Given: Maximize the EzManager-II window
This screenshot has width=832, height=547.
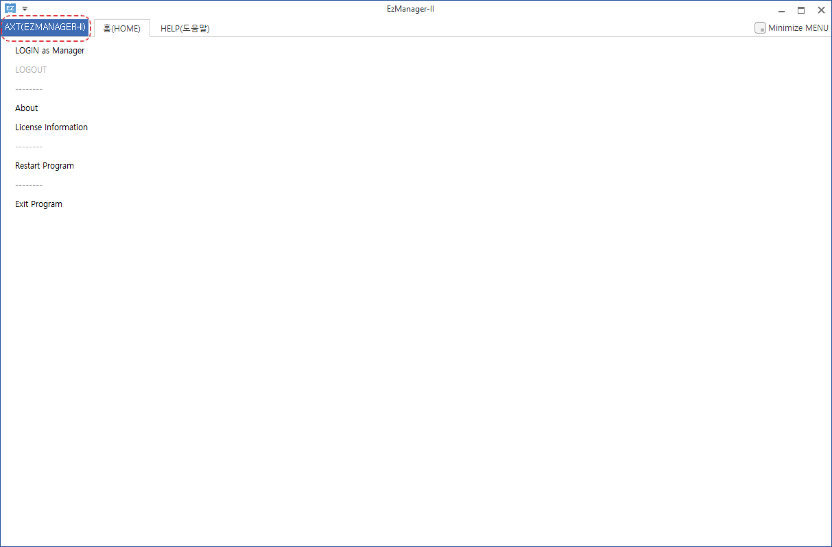Looking at the screenshot, I should point(801,10).
